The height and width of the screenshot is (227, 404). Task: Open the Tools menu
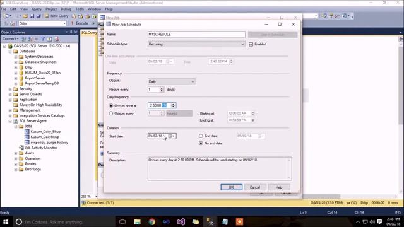[80, 9]
